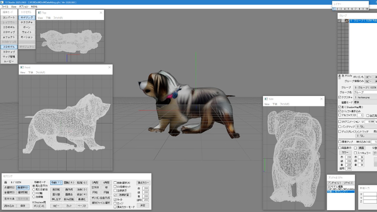
Task: Open the テクスチャ texture.png dropdown
Action: pos(365,97)
